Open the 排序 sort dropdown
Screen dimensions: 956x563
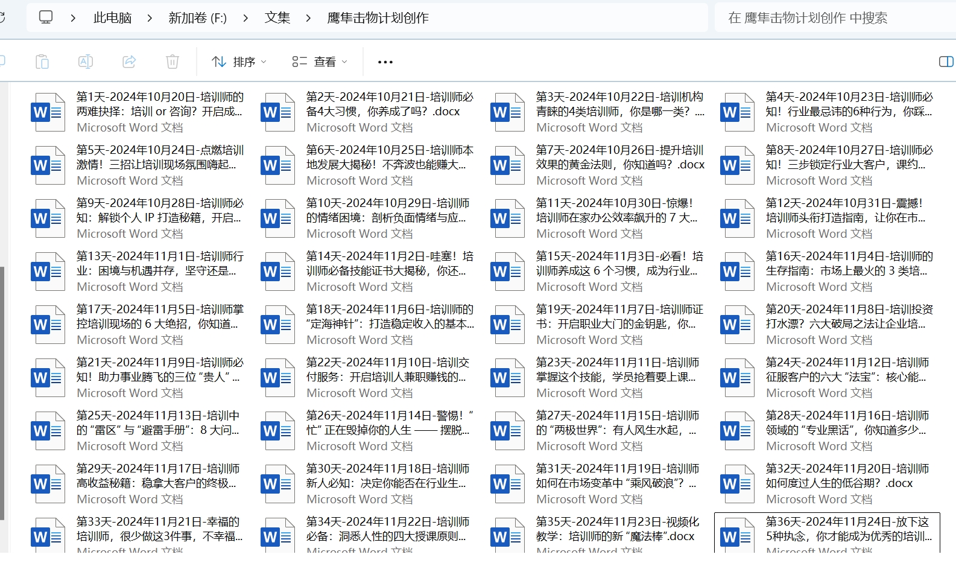(239, 62)
